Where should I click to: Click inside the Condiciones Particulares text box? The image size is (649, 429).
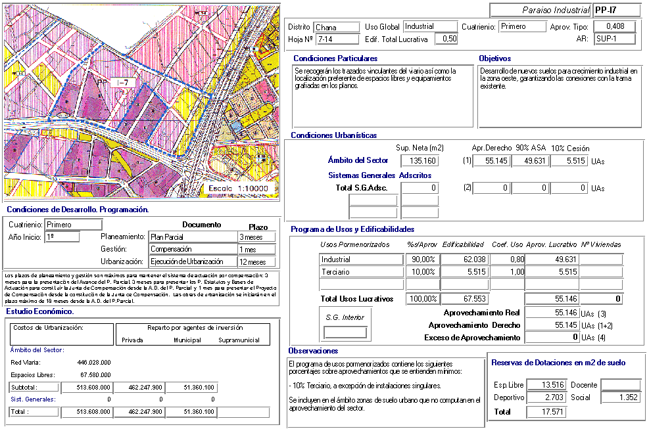click(x=382, y=95)
